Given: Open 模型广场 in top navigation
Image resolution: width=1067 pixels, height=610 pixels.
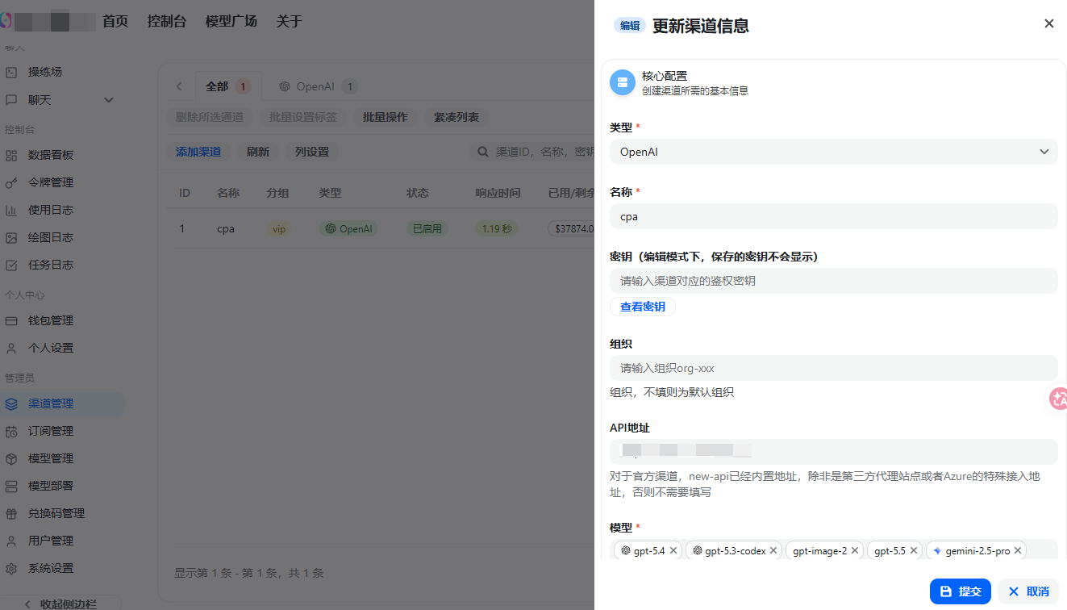Looking at the screenshot, I should (x=231, y=21).
